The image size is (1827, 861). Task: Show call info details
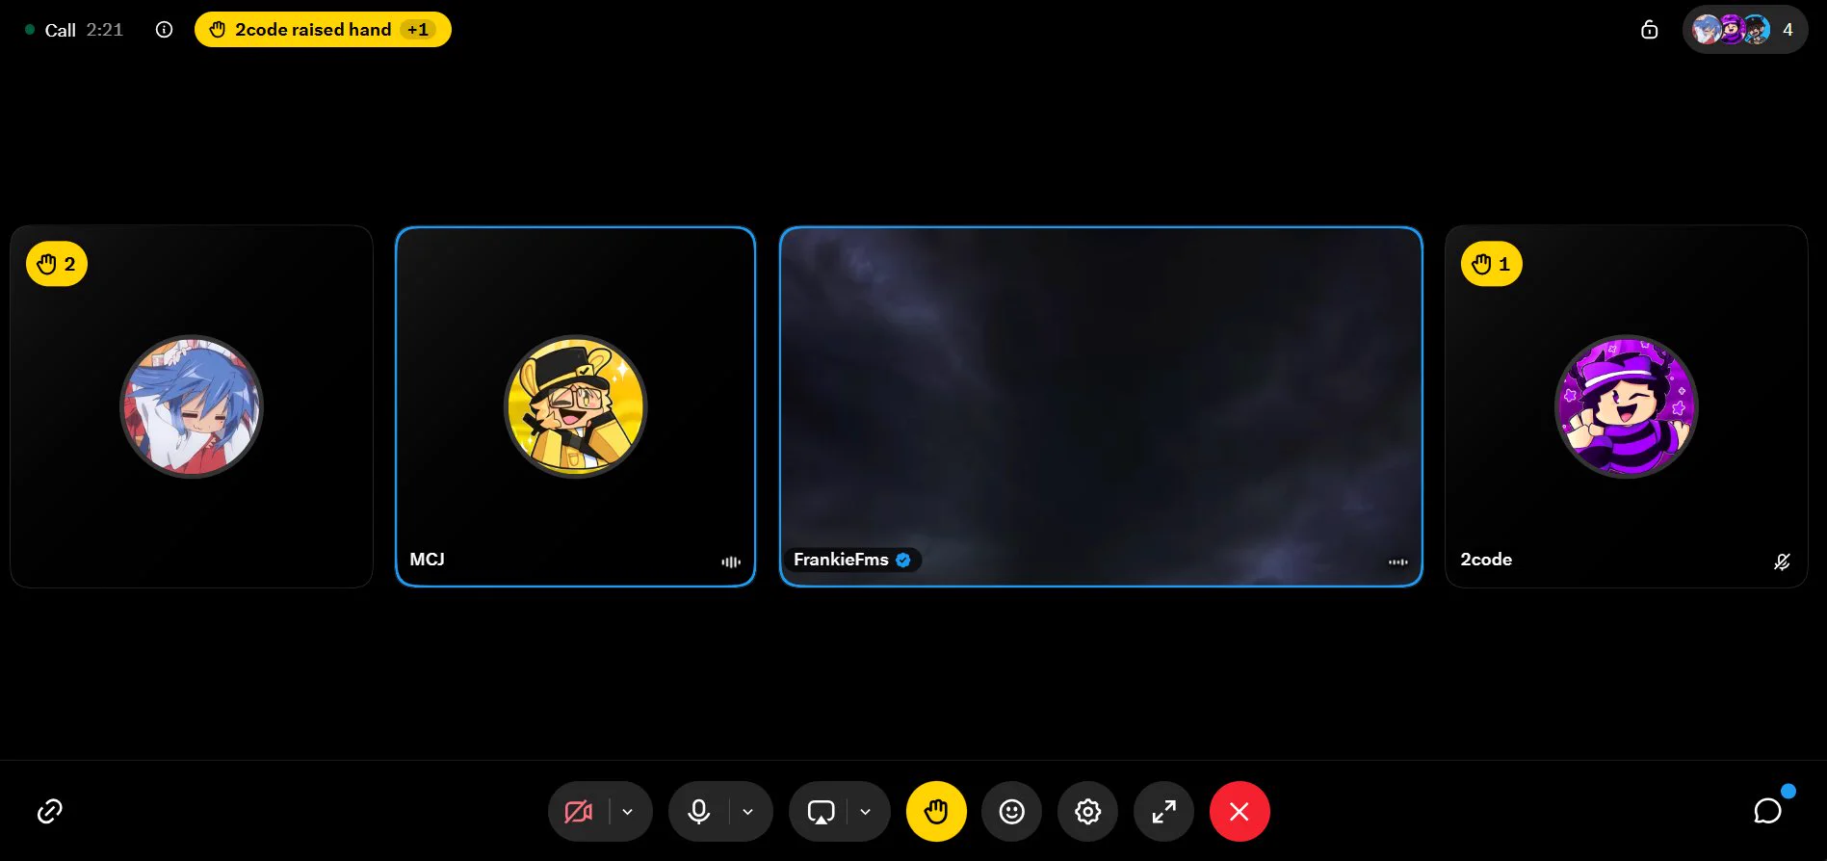pos(165,30)
